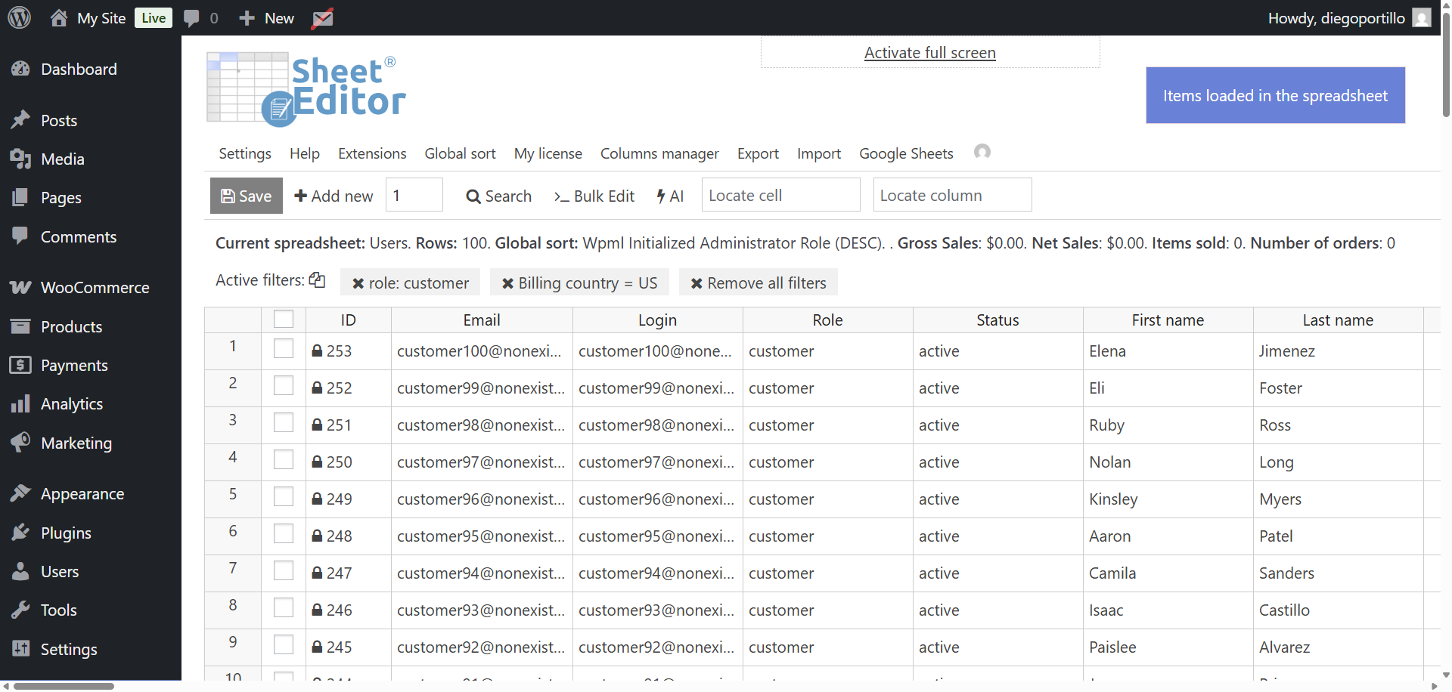Activate full screen mode
Screen dimensions: 1452x692
[929, 52]
